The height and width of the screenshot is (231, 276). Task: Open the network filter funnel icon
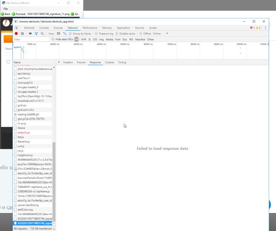[x=37, y=33]
